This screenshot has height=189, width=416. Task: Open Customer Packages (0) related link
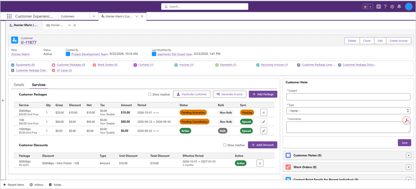[71, 65]
